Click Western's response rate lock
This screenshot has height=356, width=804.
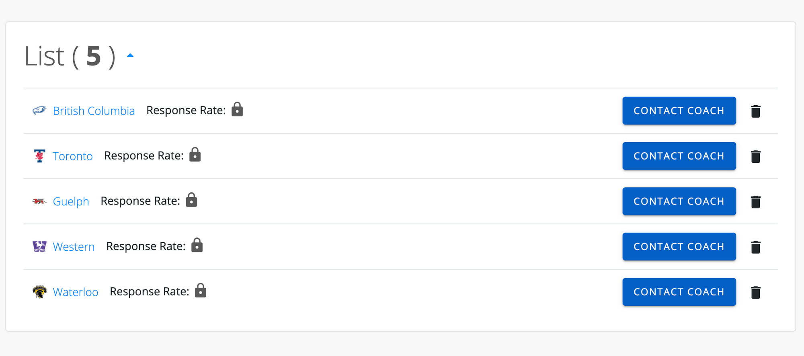pyautogui.click(x=197, y=246)
